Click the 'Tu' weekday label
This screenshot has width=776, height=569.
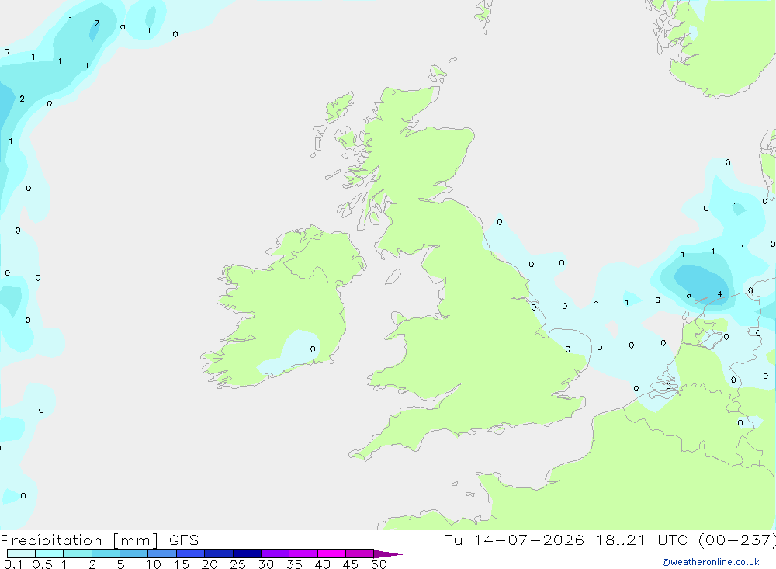click(x=452, y=540)
